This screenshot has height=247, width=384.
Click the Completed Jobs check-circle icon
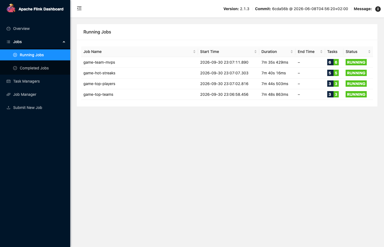tap(15, 68)
